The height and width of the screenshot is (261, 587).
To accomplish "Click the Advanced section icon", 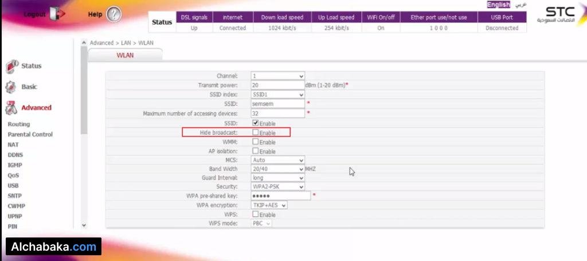I will click(x=11, y=108).
